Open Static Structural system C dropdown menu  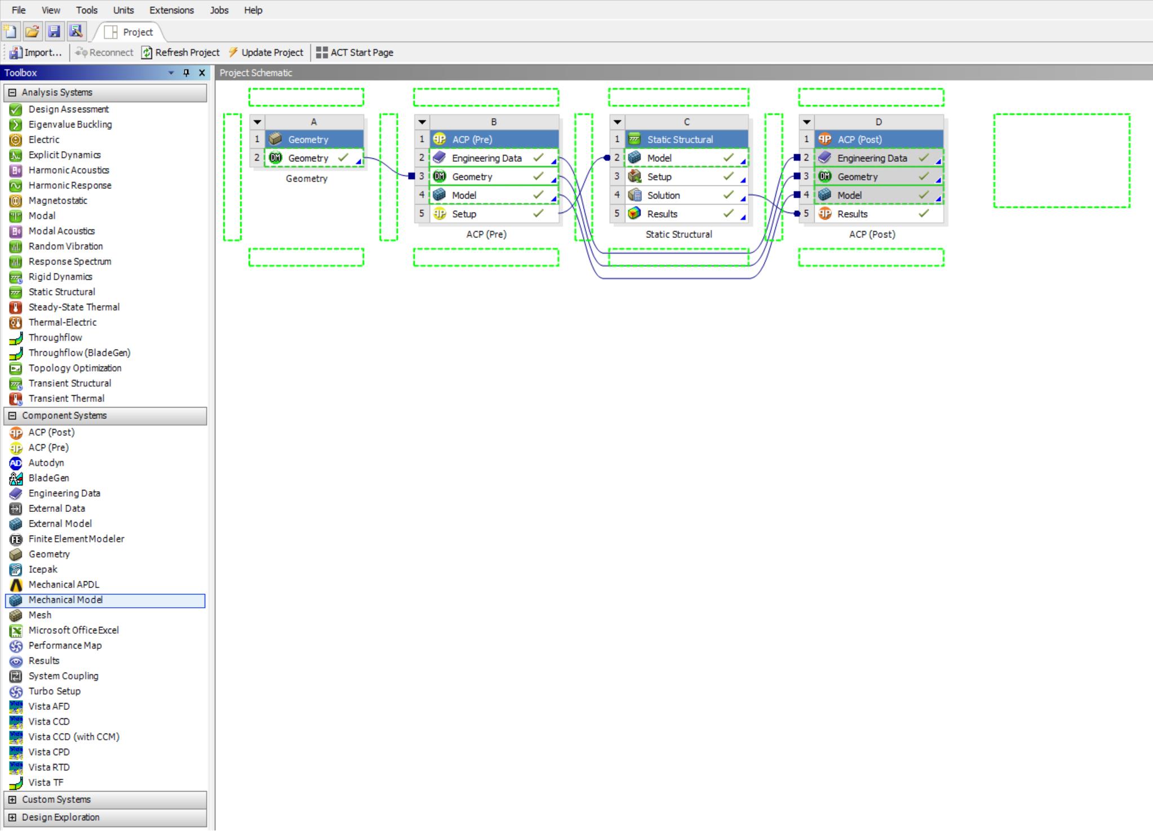click(x=617, y=122)
